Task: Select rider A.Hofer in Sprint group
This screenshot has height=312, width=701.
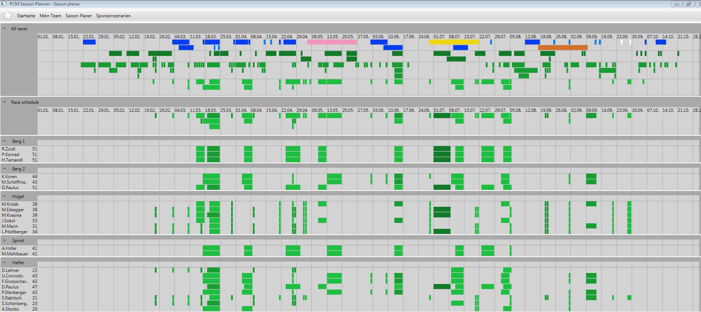Action: [x=9, y=248]
